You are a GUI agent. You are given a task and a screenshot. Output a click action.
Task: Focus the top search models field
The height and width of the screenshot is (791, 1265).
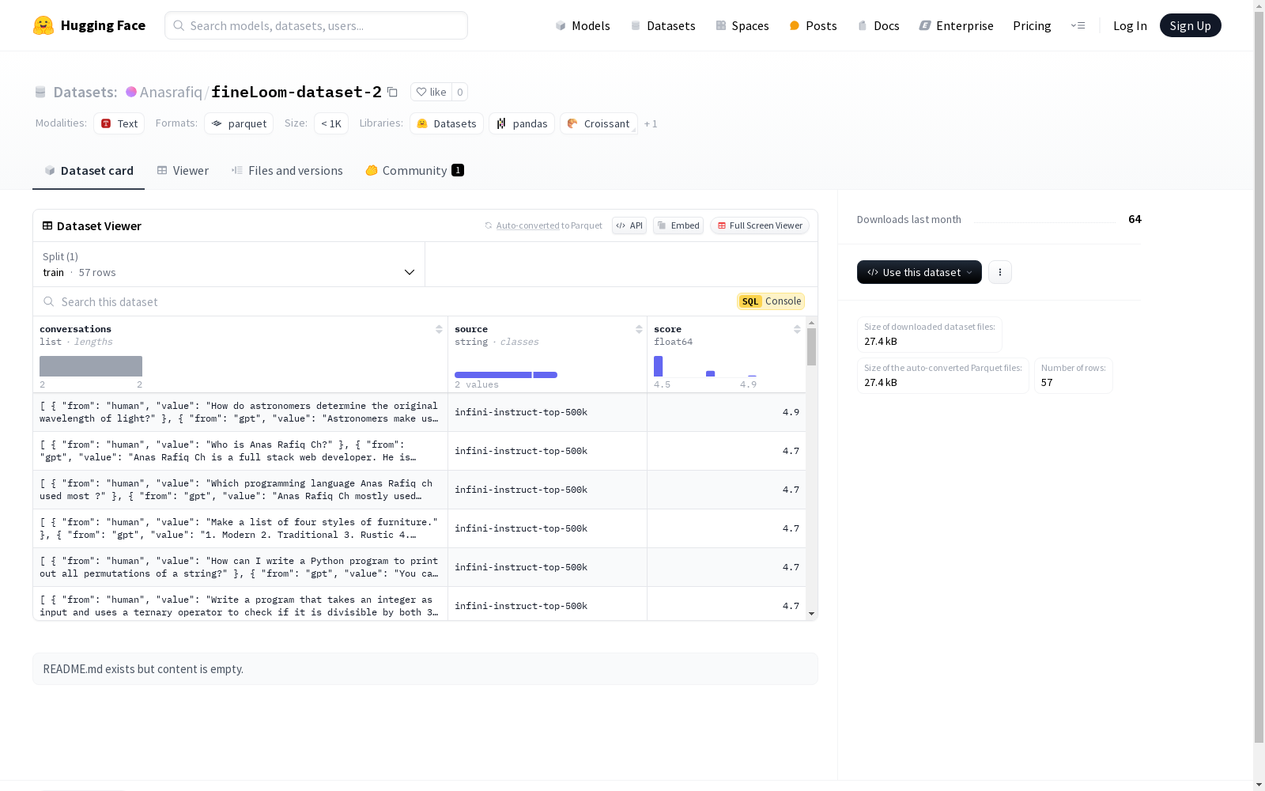tap(316, 25)
